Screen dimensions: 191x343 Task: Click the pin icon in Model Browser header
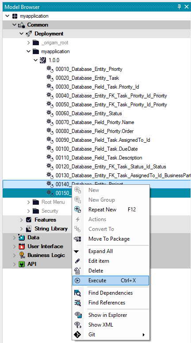[x=179, y=7]
